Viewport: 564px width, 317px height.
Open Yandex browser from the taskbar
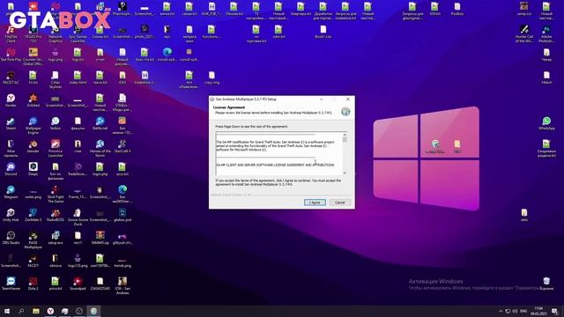pos(50,311)
